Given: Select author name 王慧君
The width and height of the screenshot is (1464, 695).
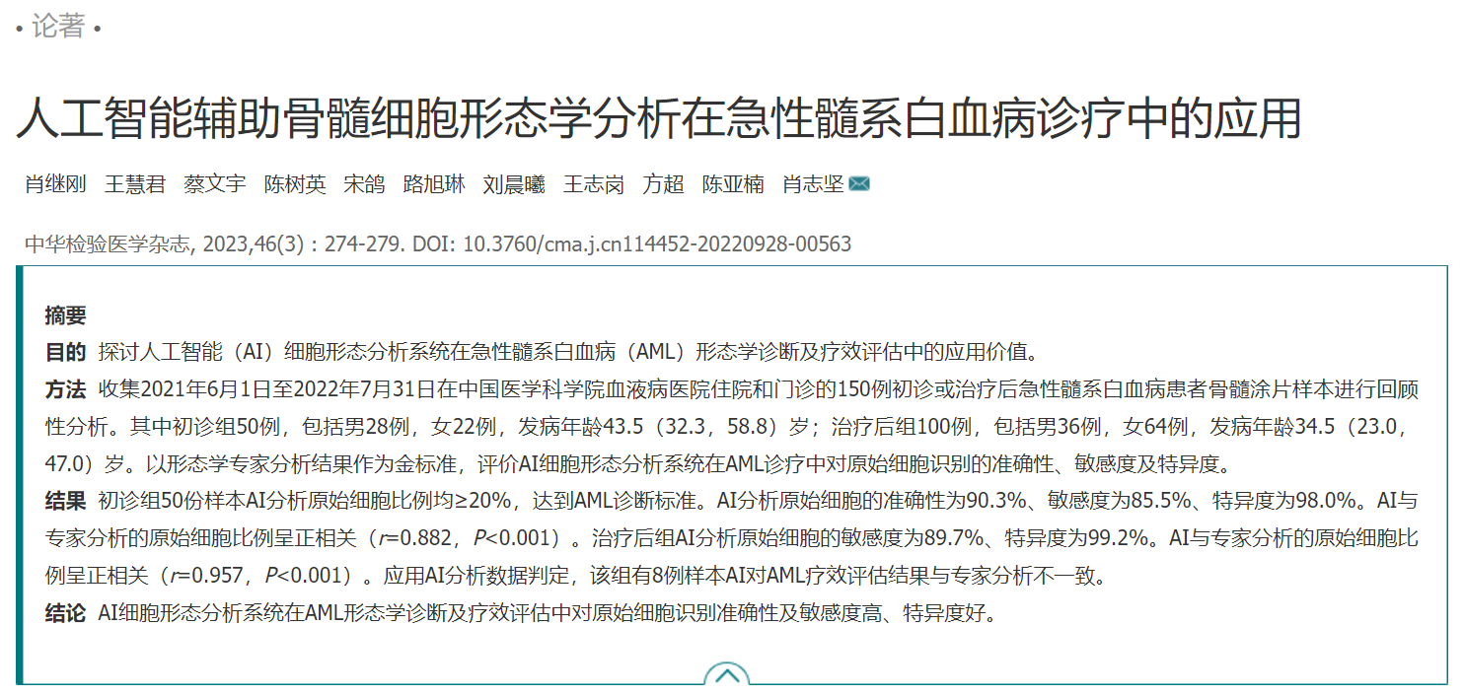Looking at the screenshot, I should pyautogui.click(x=135, y=184).
